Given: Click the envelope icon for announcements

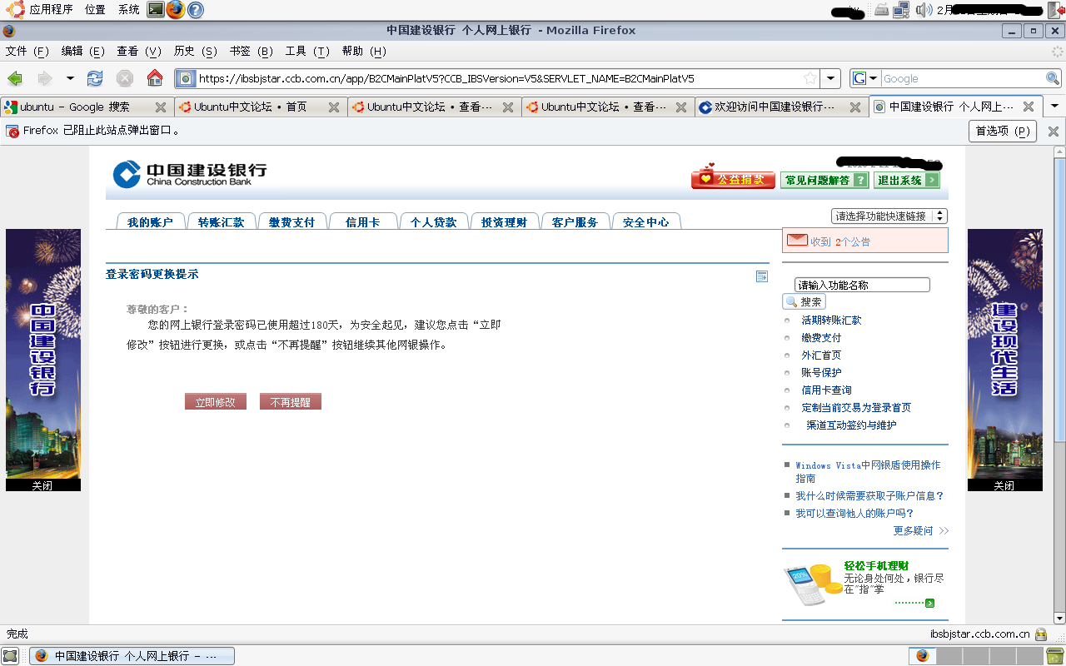Looking at the screenshot, I should point(797,241).
